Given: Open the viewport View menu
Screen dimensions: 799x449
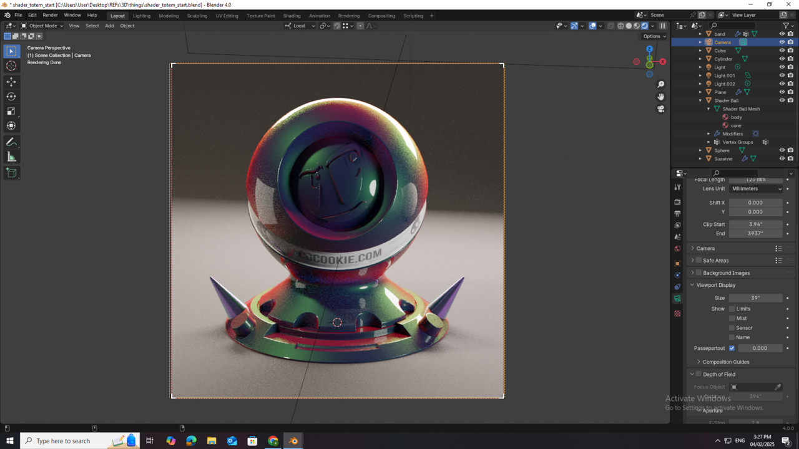Looking at the screenshot, I should pos(74,26).
